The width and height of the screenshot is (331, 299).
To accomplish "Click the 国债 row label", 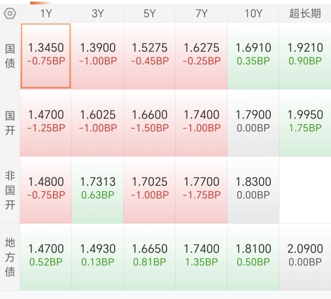I will tap(10, 56).
